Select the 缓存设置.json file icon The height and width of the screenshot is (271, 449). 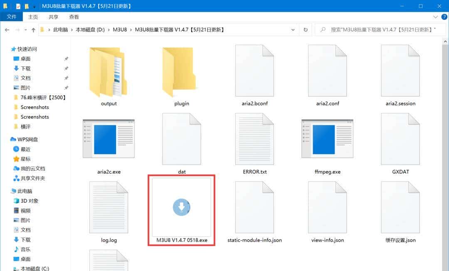[x=400, y=207]
